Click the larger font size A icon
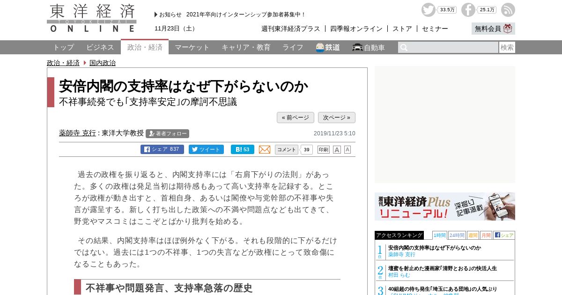Screen dimensions: 562x295 337,150
